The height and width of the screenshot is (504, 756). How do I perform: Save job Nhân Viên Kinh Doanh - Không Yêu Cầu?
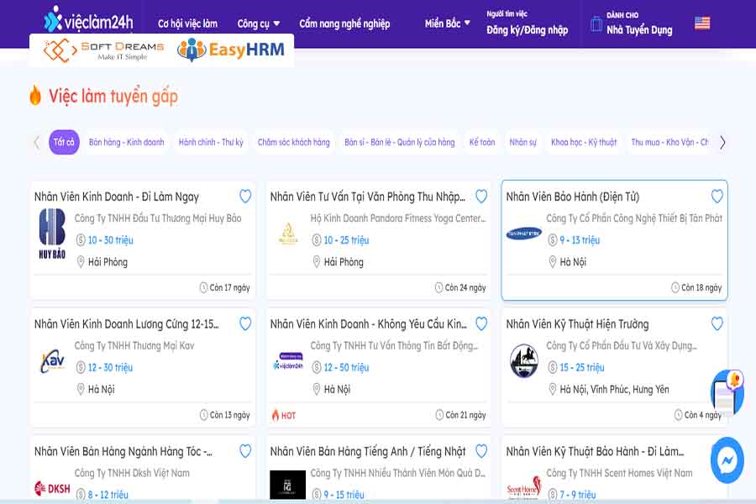pos(481,323)
